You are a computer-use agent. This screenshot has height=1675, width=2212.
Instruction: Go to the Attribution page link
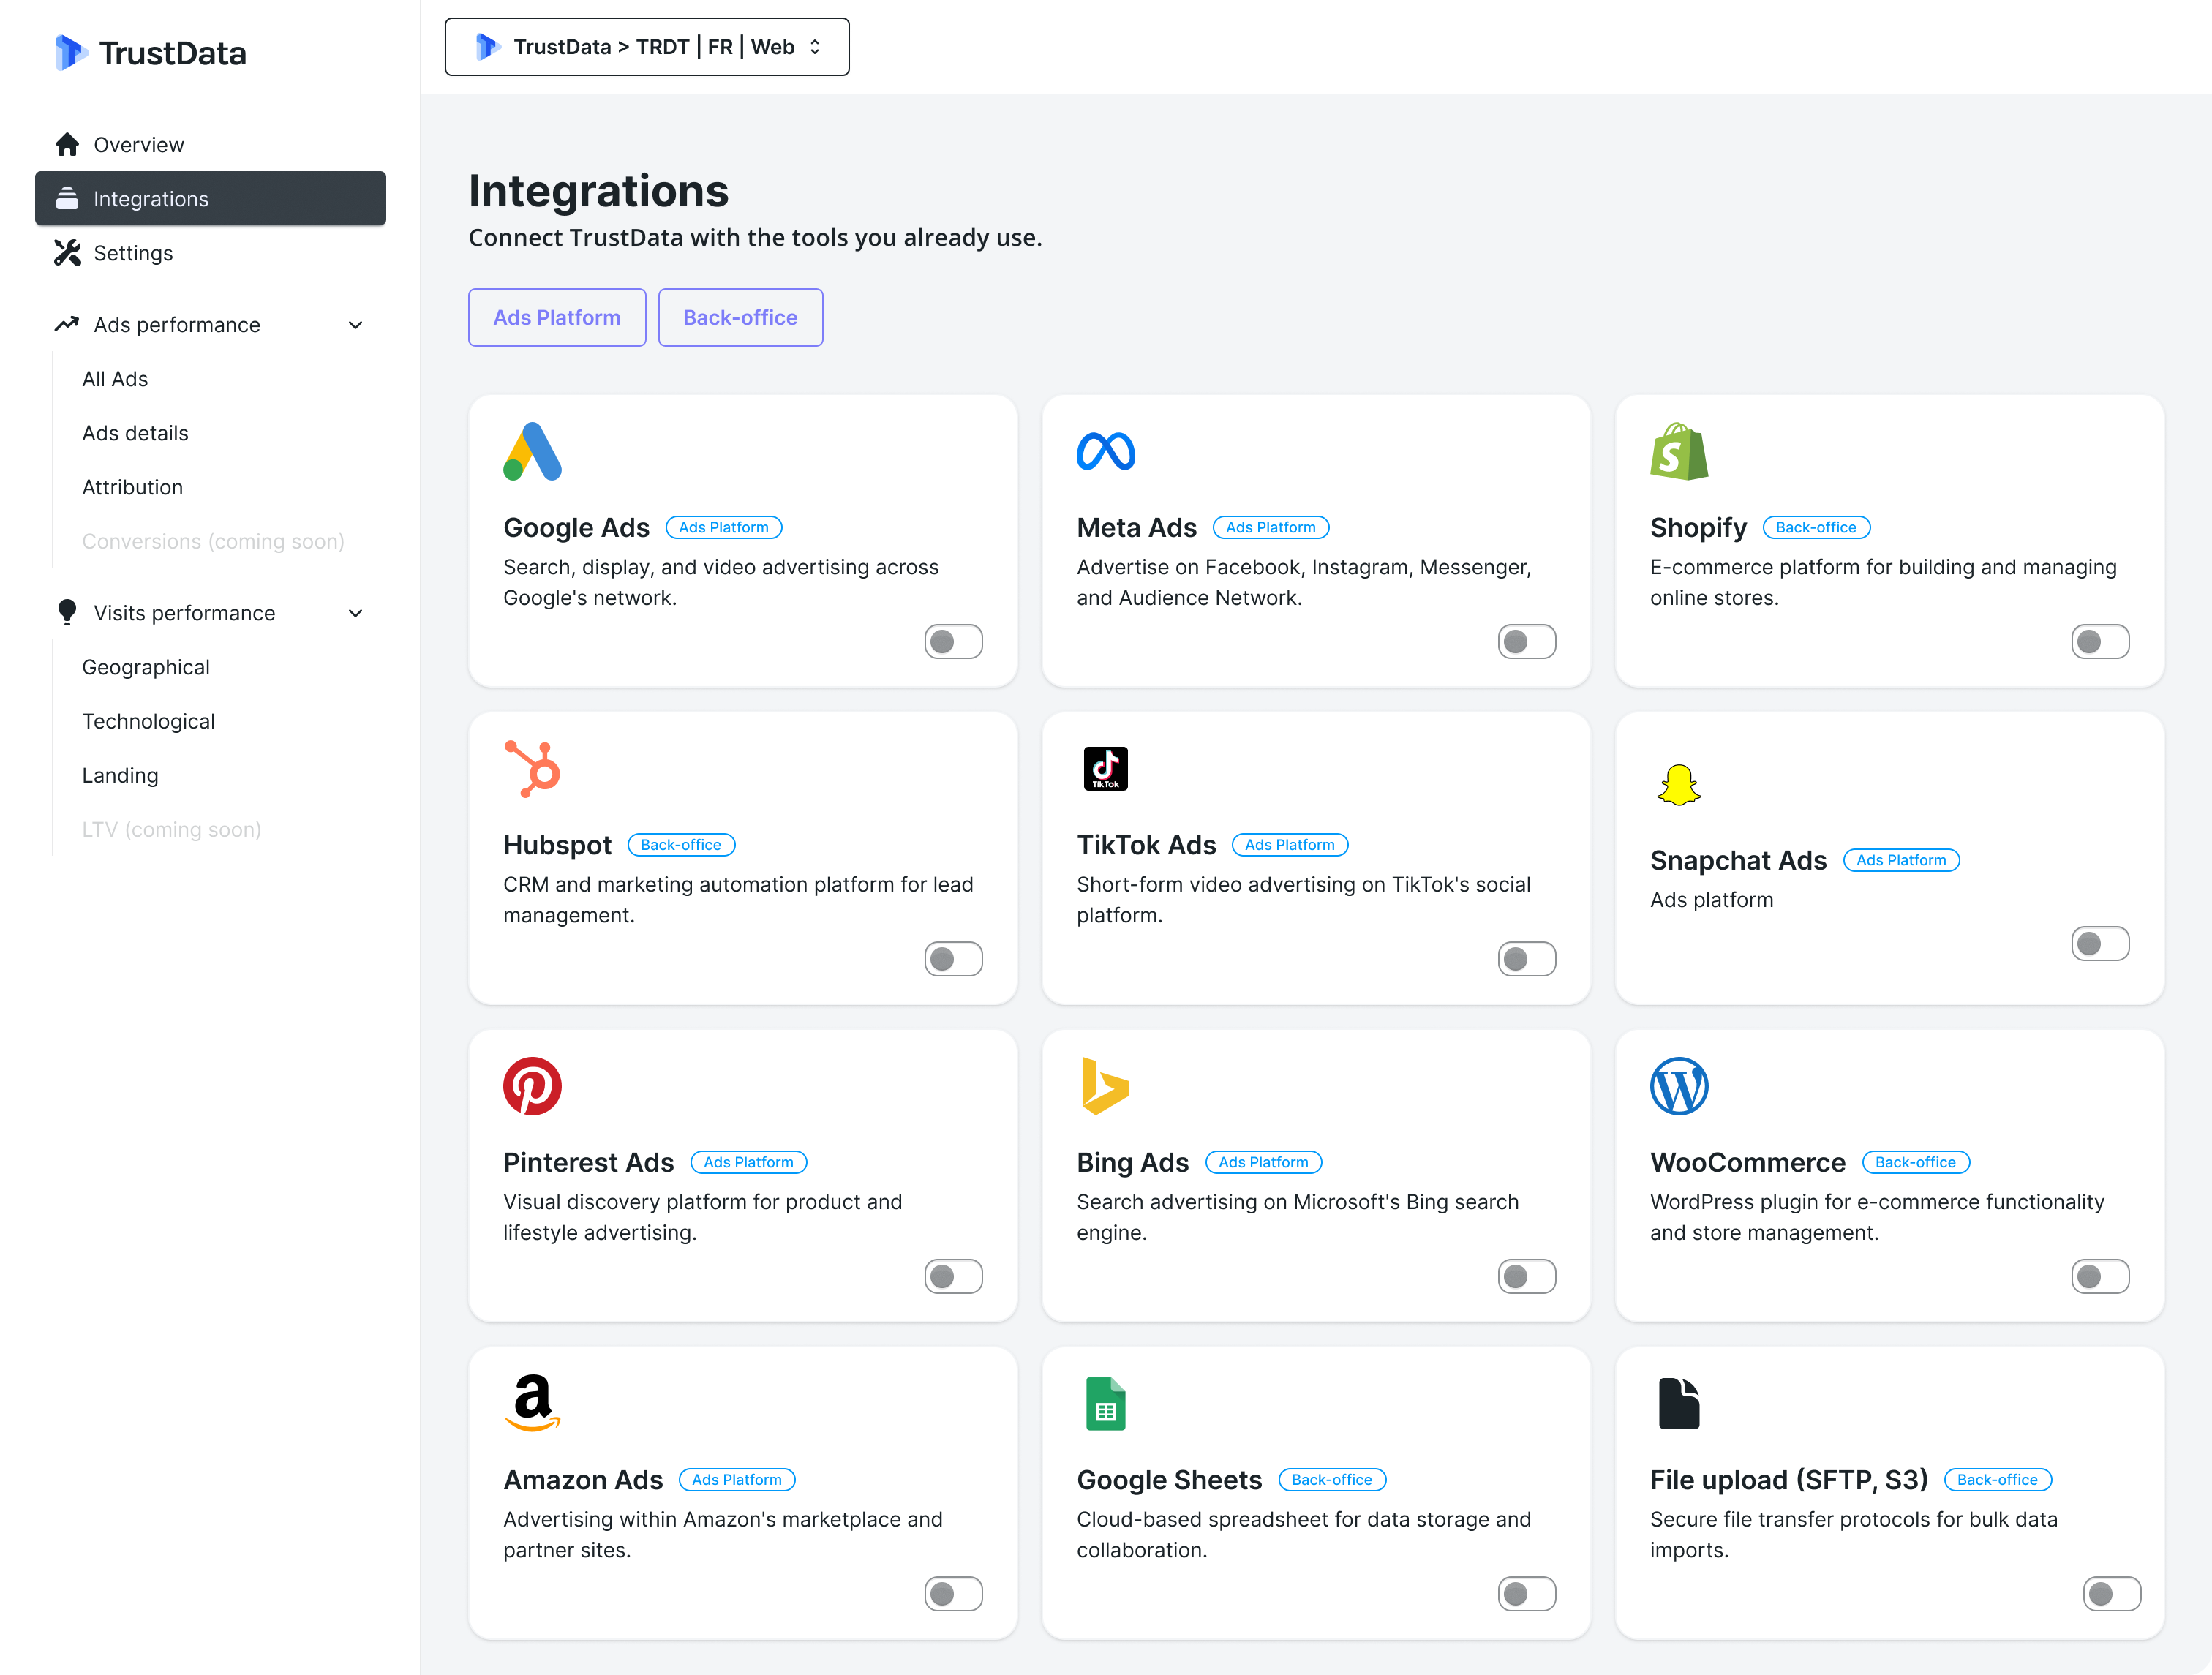pyautogui.click(x=132, y=487)
